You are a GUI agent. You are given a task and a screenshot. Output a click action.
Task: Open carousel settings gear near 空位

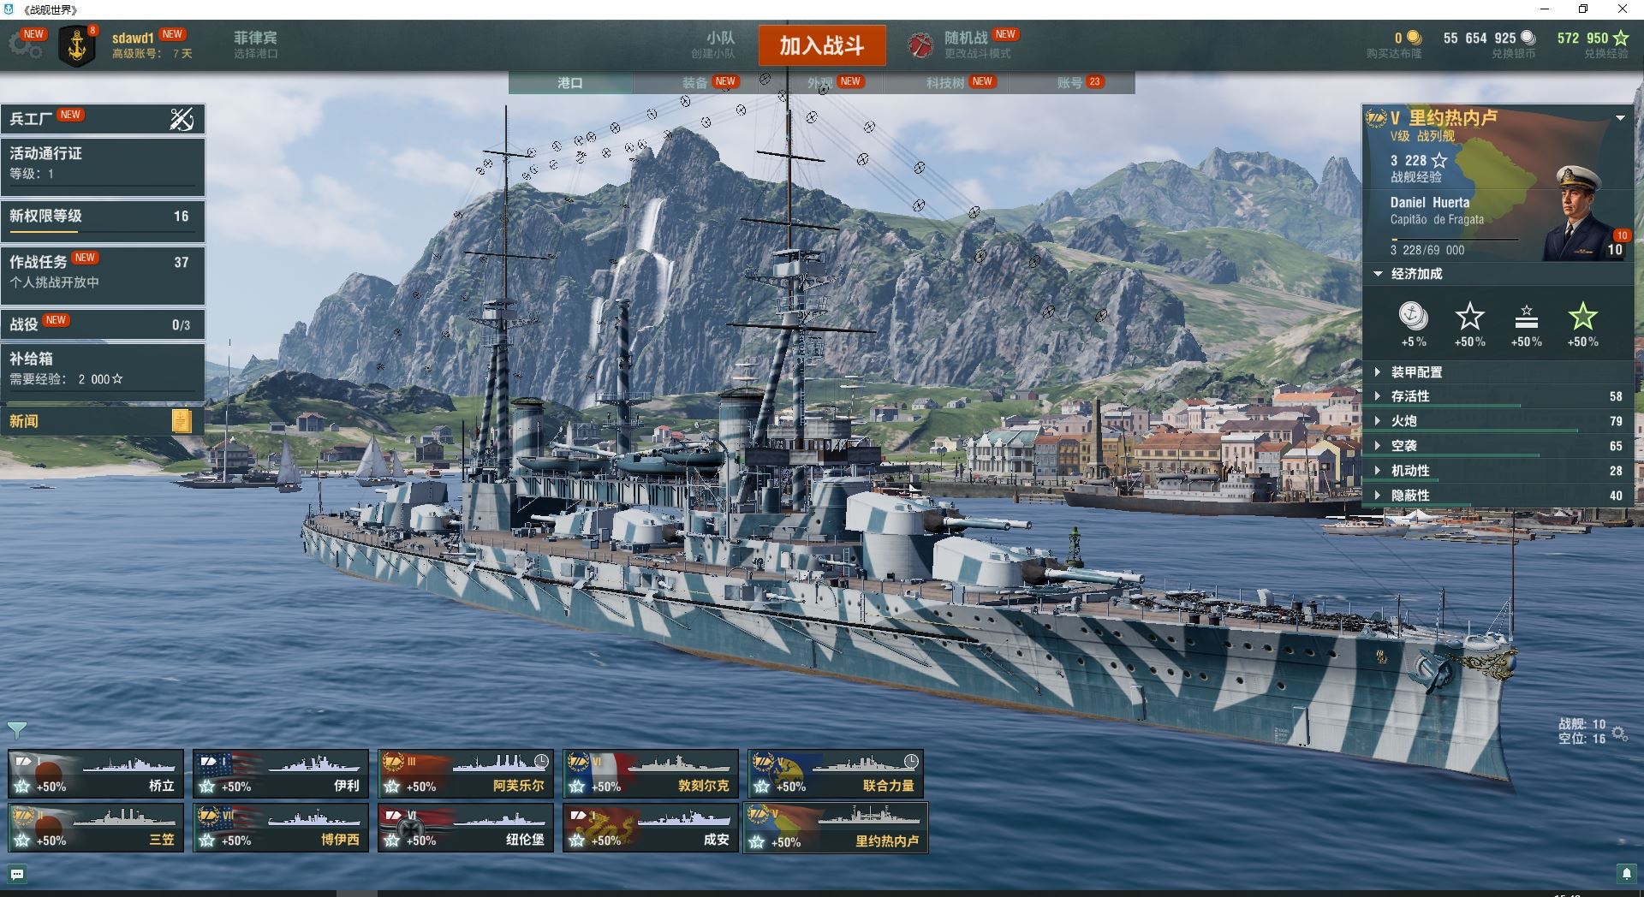coord(1619,733)
